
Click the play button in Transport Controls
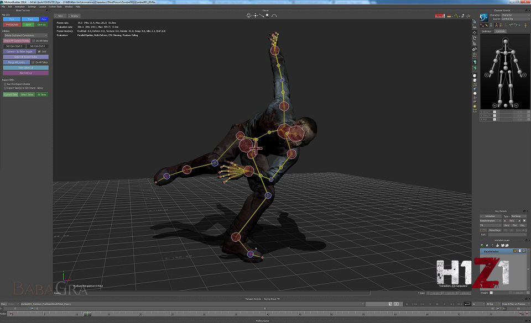pos(445,304)
